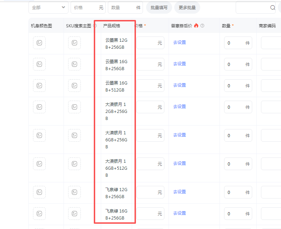Upload body color image for 飞泉绿 16GB+256GB
Image resolution: width=281 pixels, height=229 pixels.
coord(39,214)
